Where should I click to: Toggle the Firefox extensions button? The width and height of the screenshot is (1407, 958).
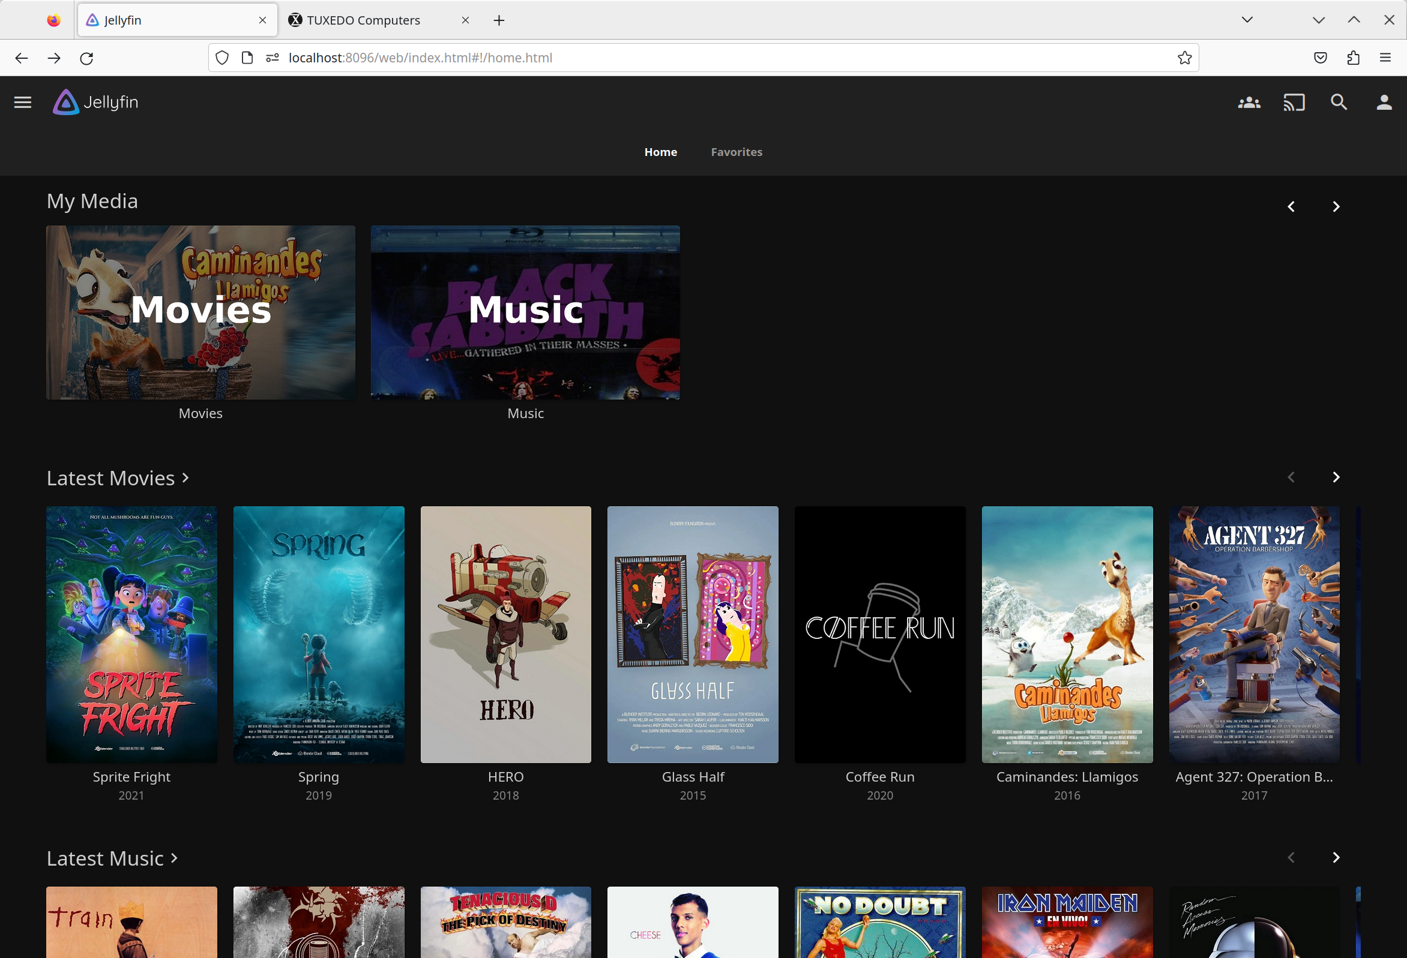(x=1353, y=58)
